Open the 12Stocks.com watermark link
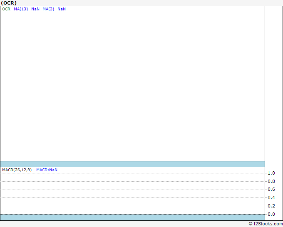 266,224
